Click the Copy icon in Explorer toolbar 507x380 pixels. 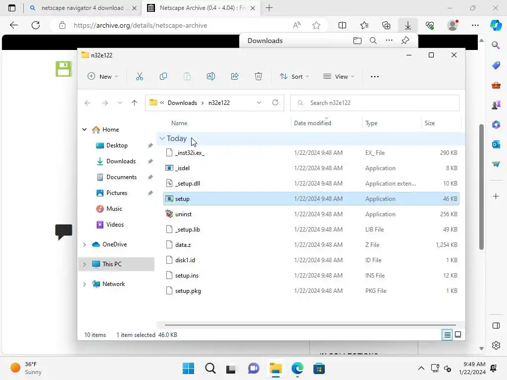point(163,77)
